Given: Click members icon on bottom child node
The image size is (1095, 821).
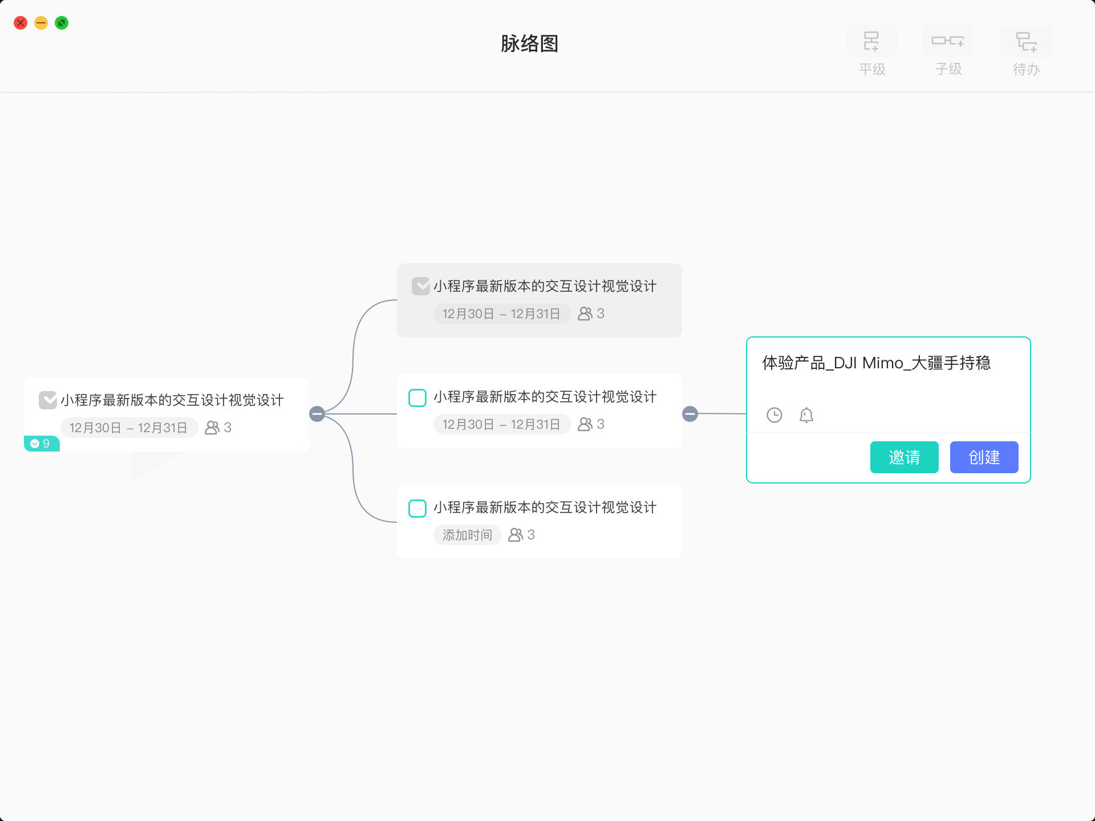Looking at the screenshot, I should [516, 535].
